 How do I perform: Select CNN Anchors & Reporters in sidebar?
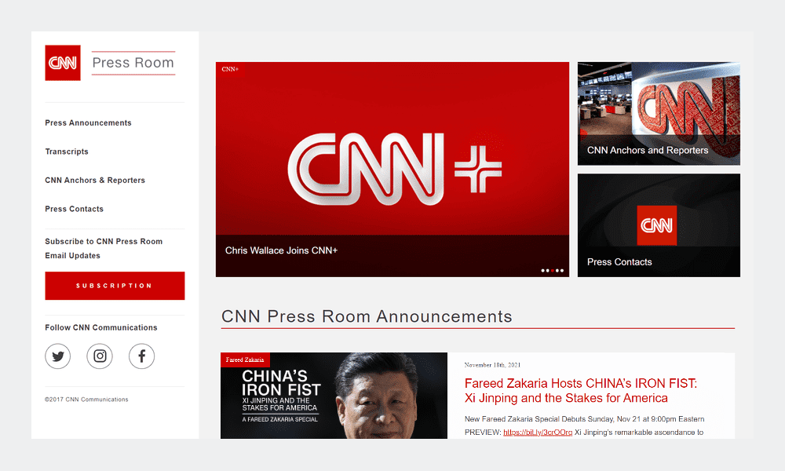[95, 181]
